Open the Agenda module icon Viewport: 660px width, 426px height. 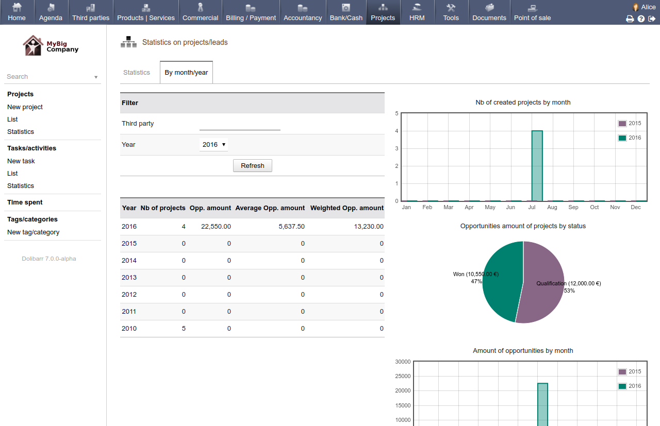[51, 7]
